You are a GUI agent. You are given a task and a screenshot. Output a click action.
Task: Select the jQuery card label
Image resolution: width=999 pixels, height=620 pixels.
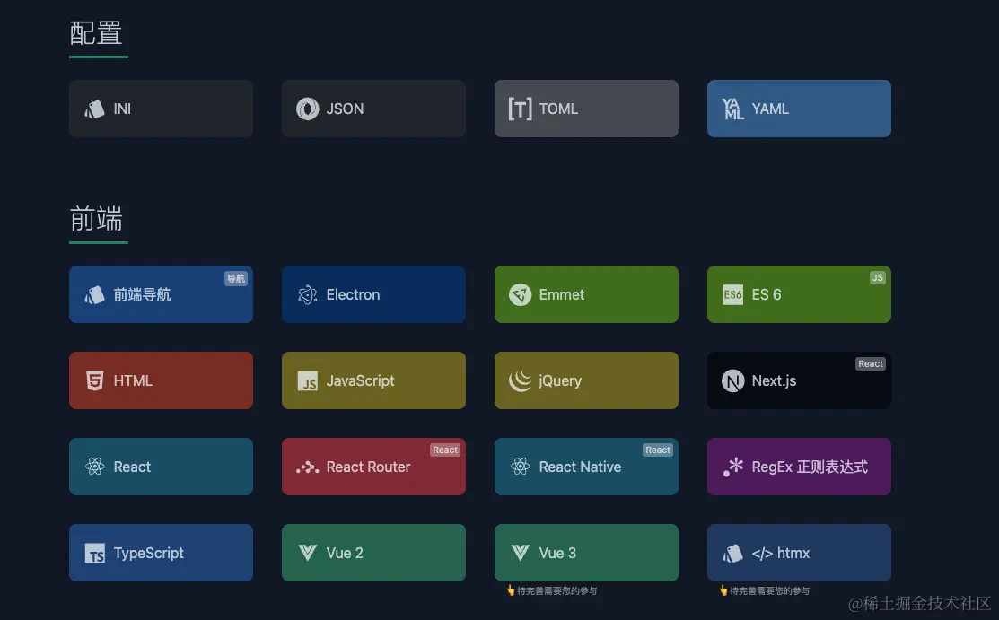(560, 380)
